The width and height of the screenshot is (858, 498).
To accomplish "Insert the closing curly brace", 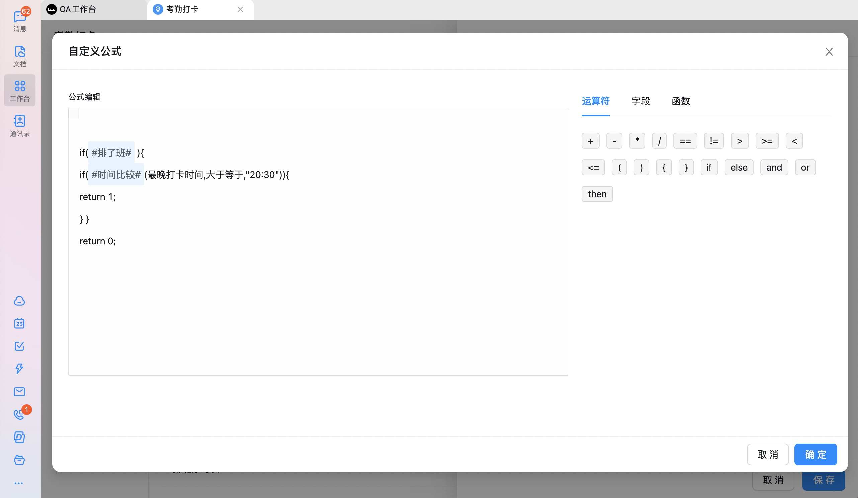I will click(686, 167).
